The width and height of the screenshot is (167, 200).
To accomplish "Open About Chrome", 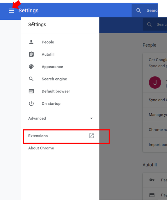I will click(x=41, y=148).
